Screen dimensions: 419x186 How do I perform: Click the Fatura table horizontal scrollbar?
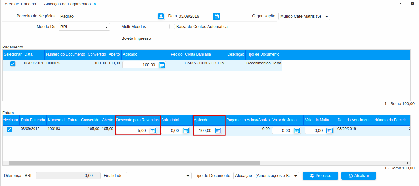pos(134,163)
